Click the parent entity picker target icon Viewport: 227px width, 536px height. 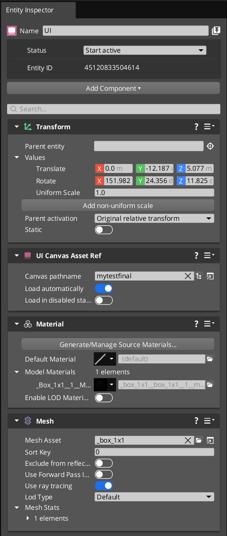[210, 146]
